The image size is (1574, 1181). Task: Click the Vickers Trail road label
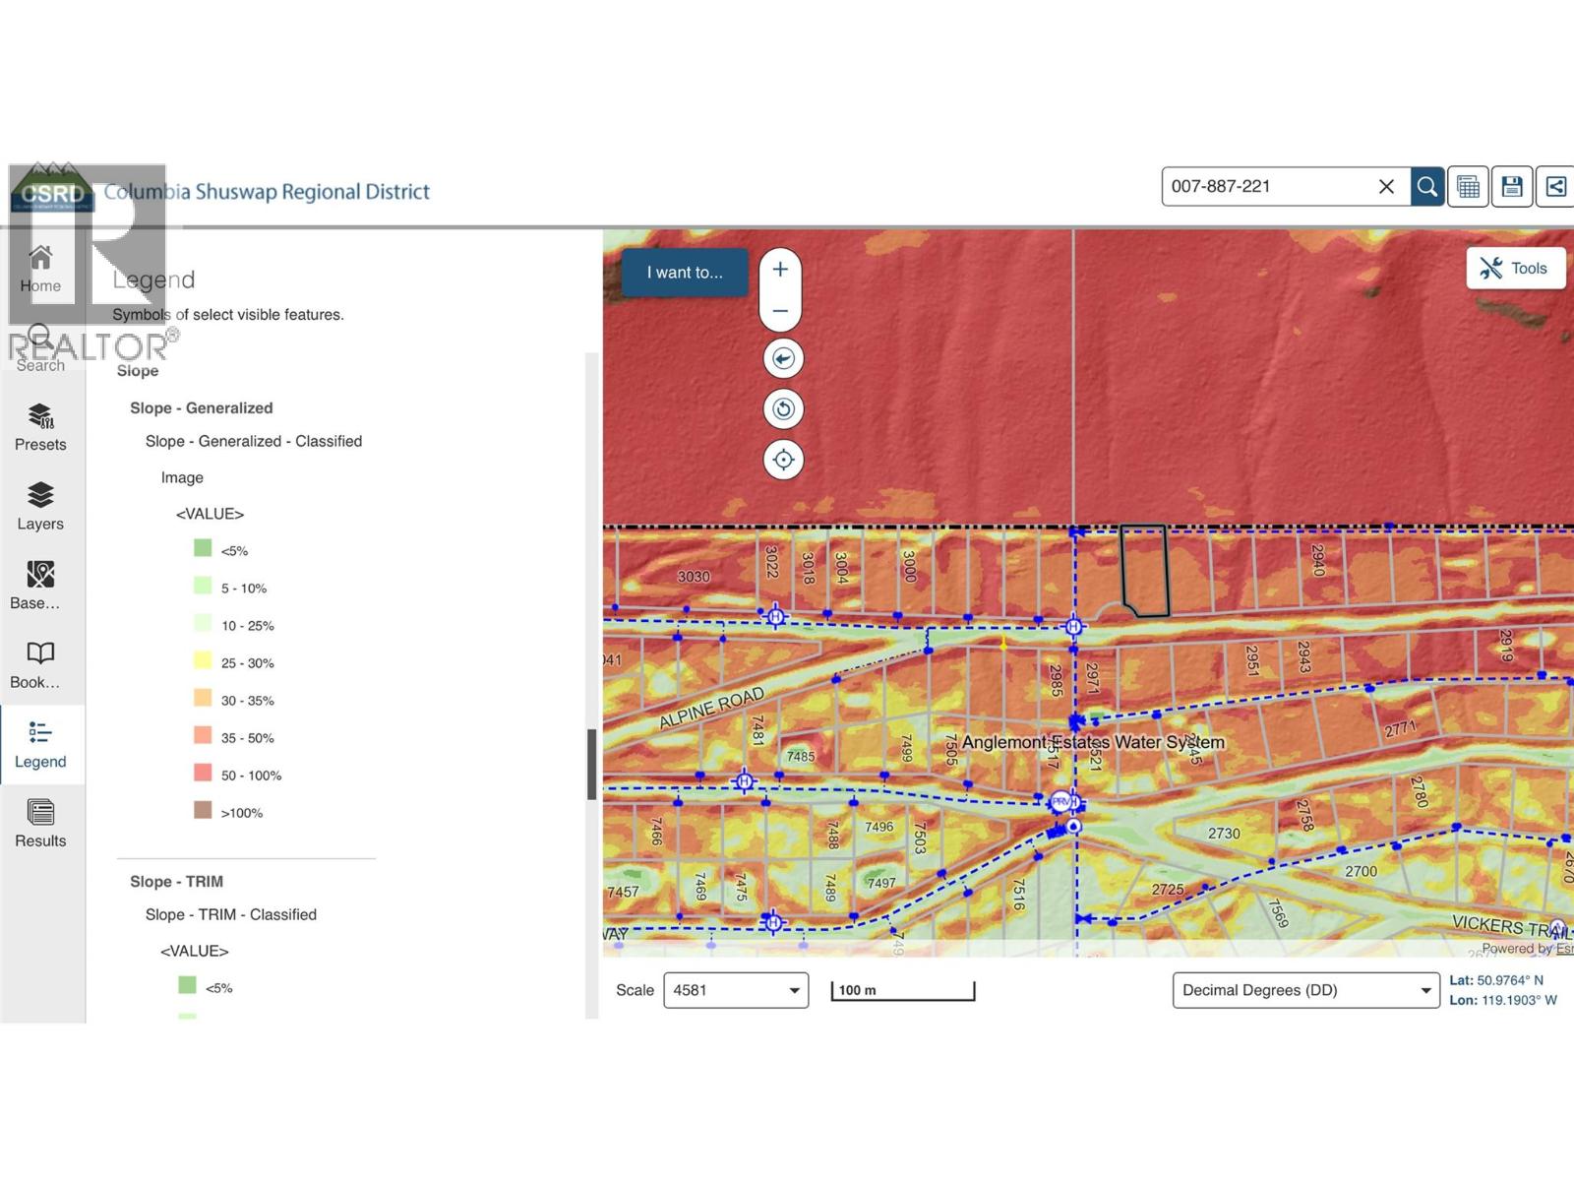point(1512,926)
